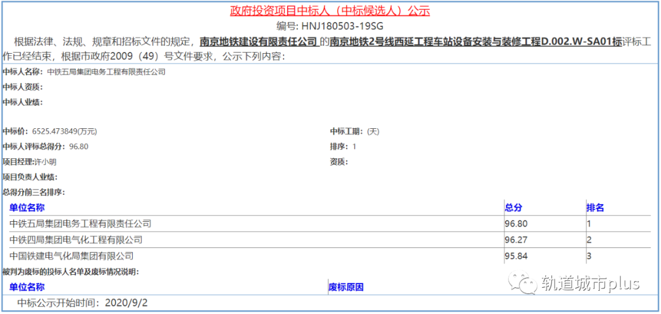Click the 南京地铁2号线西延工程 project name
Viewport: 661px width, 314px height.
pos(476,42)
